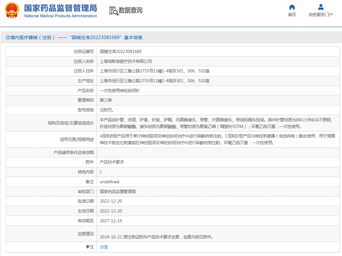This screenshot has height=256, width=342.
Task: Click the undefined remark value
Action: point(109,182)
